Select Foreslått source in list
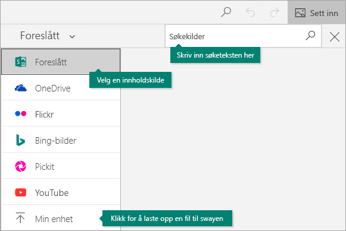This screenshot has height=231, width=346. tap(61, 62)
